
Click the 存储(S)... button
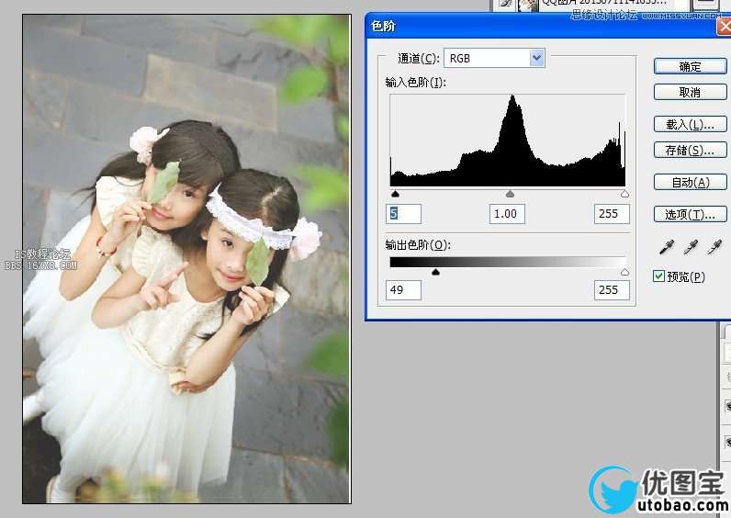pyautogui.click(x=690, y=150)
